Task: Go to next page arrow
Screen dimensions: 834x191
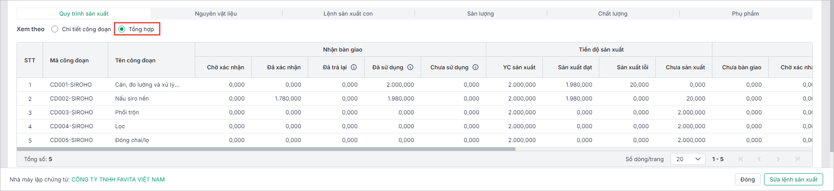Action: pos(778,159)
